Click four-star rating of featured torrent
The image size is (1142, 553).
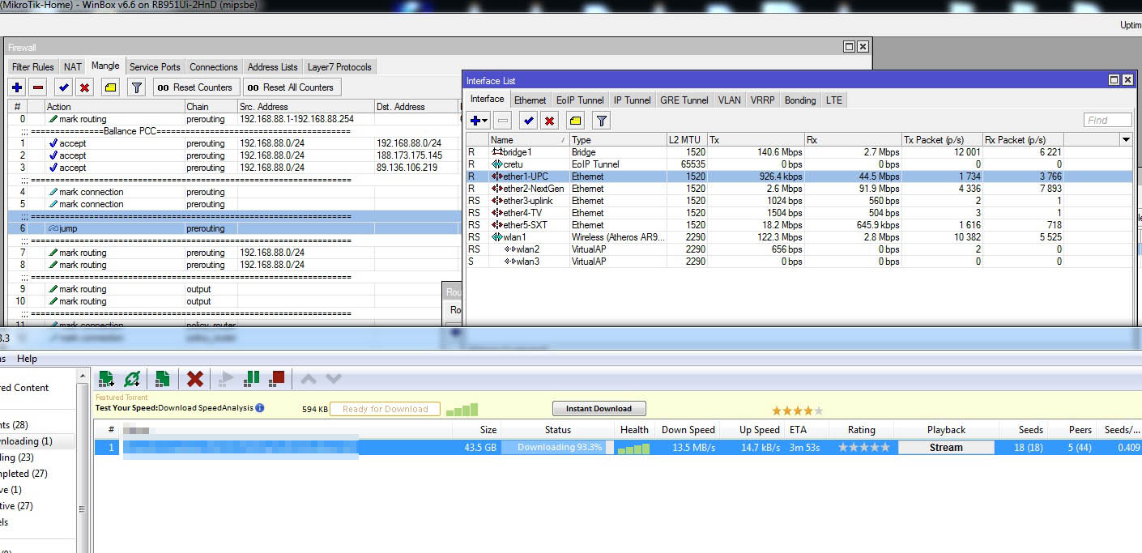coord(797,410)
